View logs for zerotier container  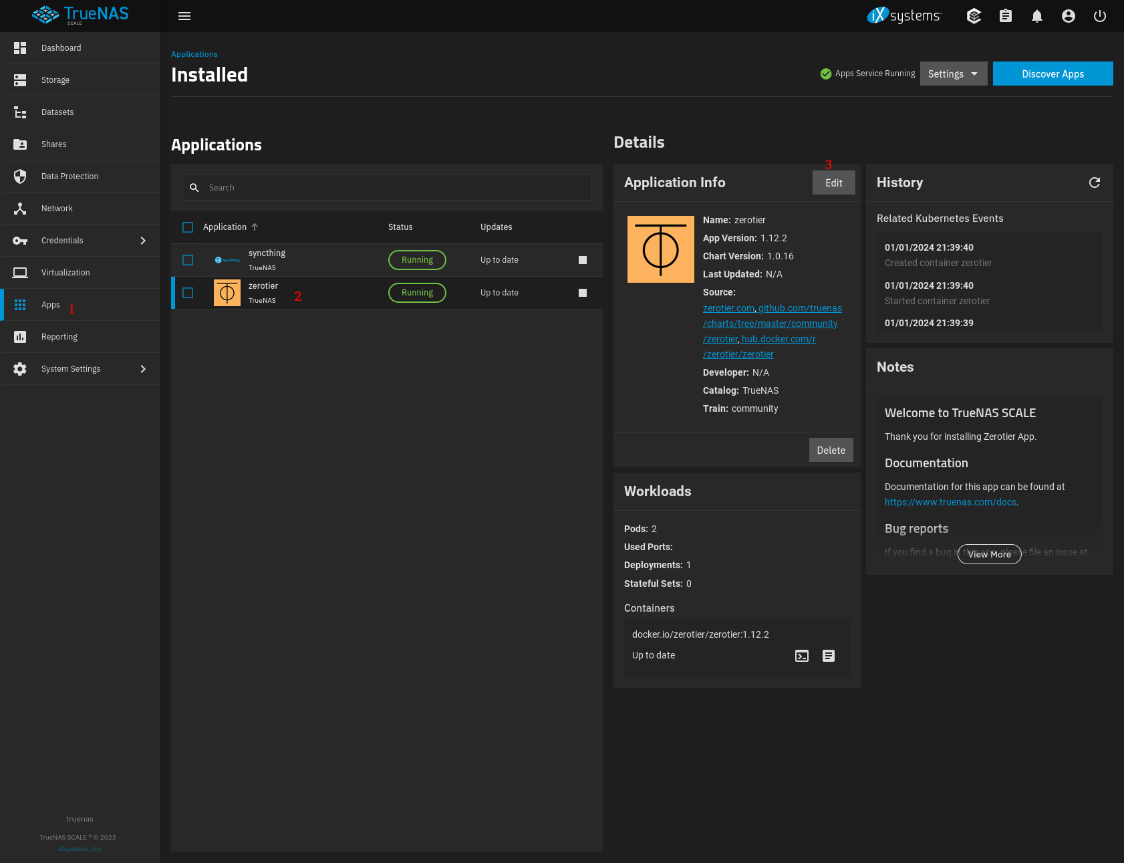(828, 656)
